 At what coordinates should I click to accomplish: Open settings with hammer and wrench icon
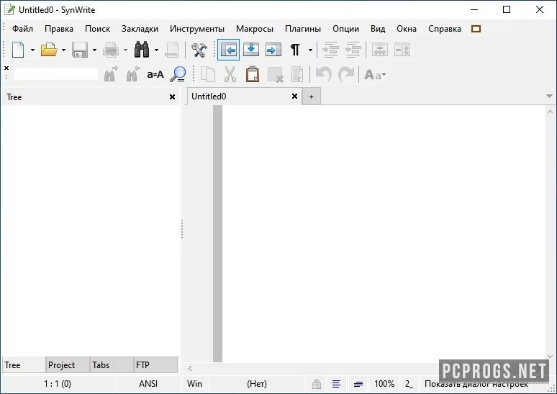coord(199,50)
